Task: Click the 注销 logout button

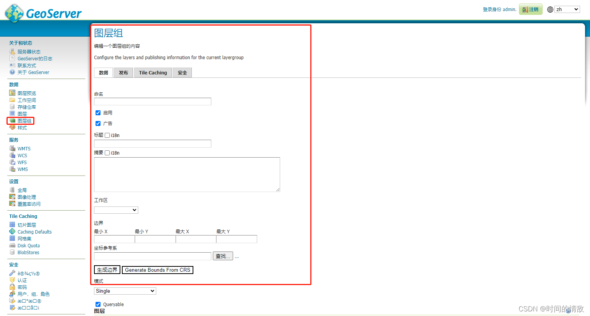Action: tap(530, 10)
